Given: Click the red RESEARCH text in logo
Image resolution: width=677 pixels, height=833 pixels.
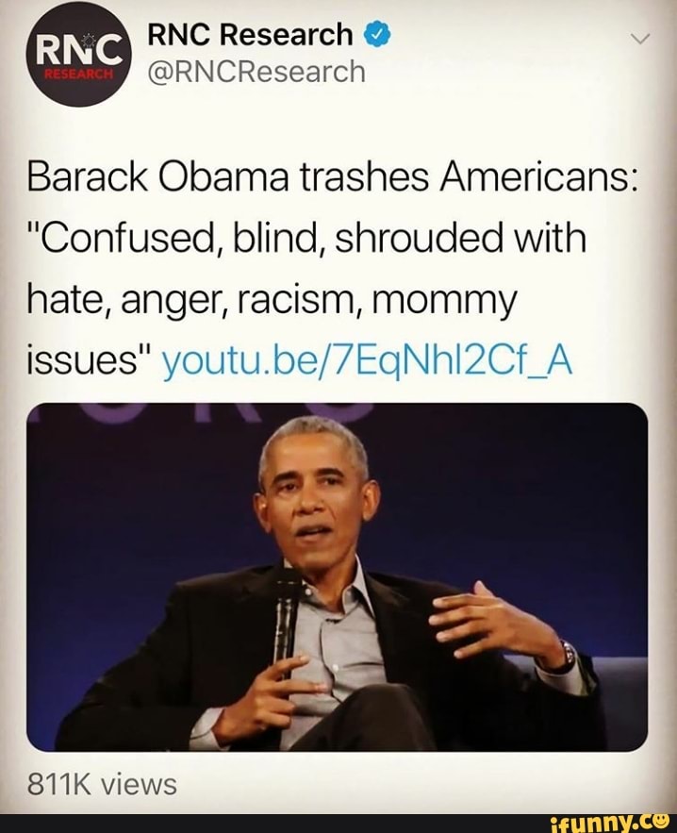Looking at the screenshot, I should coord(78,74).
